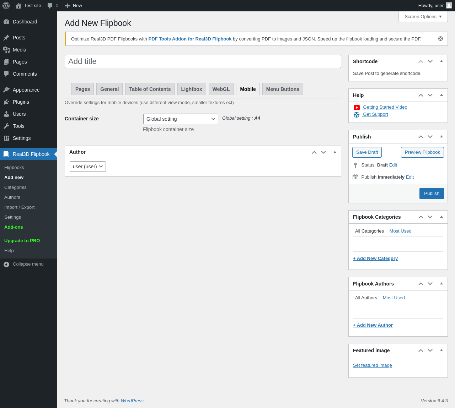Image resolution: width=455 pixels, height=408 pixels.
Task: Click the Real3D Flipbook book icon
Action: [6, 154]
